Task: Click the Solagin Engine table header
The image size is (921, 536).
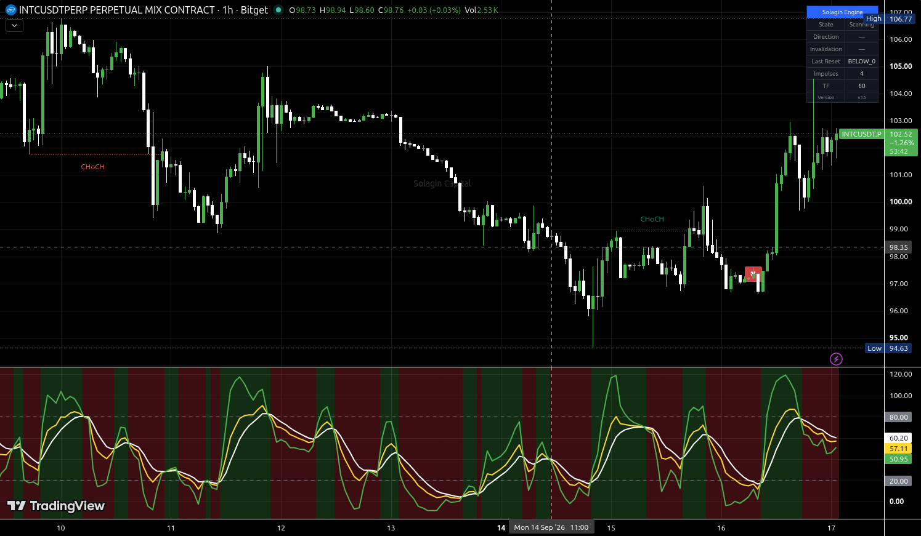Action: [x=842, y=12]
